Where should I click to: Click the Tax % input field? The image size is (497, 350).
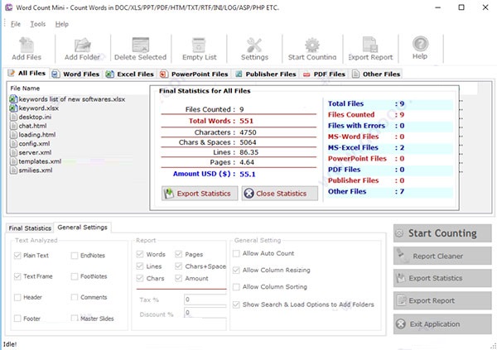(205, 300)
